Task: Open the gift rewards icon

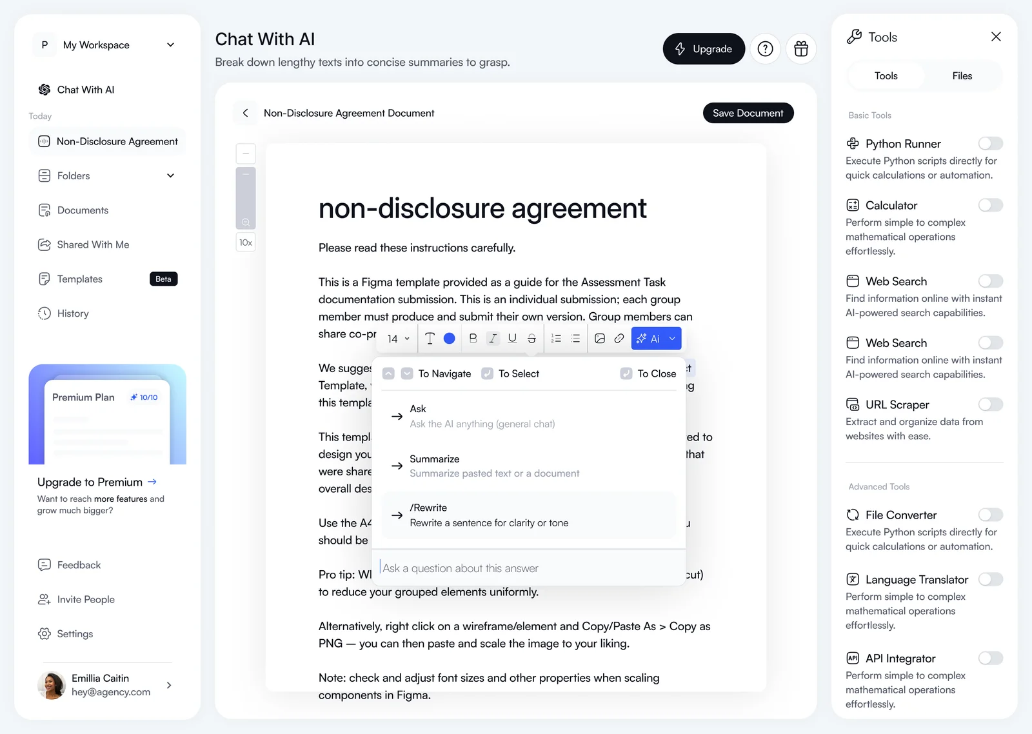Action: tap(801, 49)
